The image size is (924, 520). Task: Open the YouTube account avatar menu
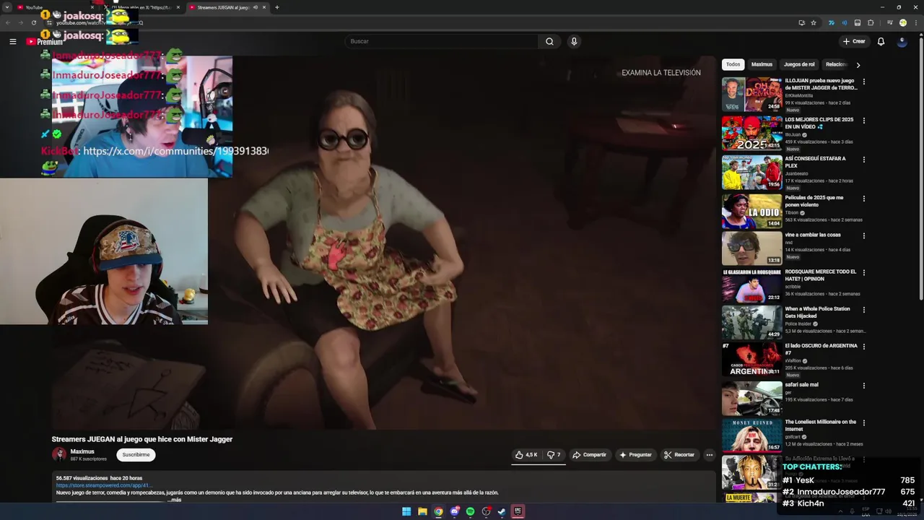[x=902, y=41]
